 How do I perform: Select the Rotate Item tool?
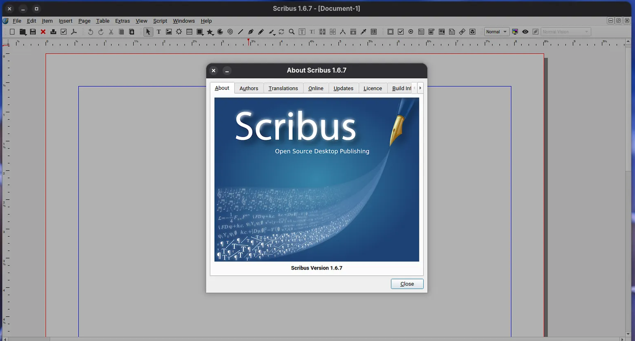pos(281,32)
